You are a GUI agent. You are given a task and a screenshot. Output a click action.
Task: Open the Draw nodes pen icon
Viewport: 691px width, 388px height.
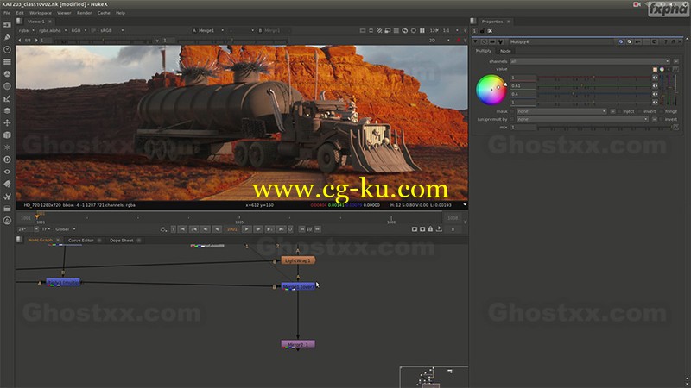(7, 37)
